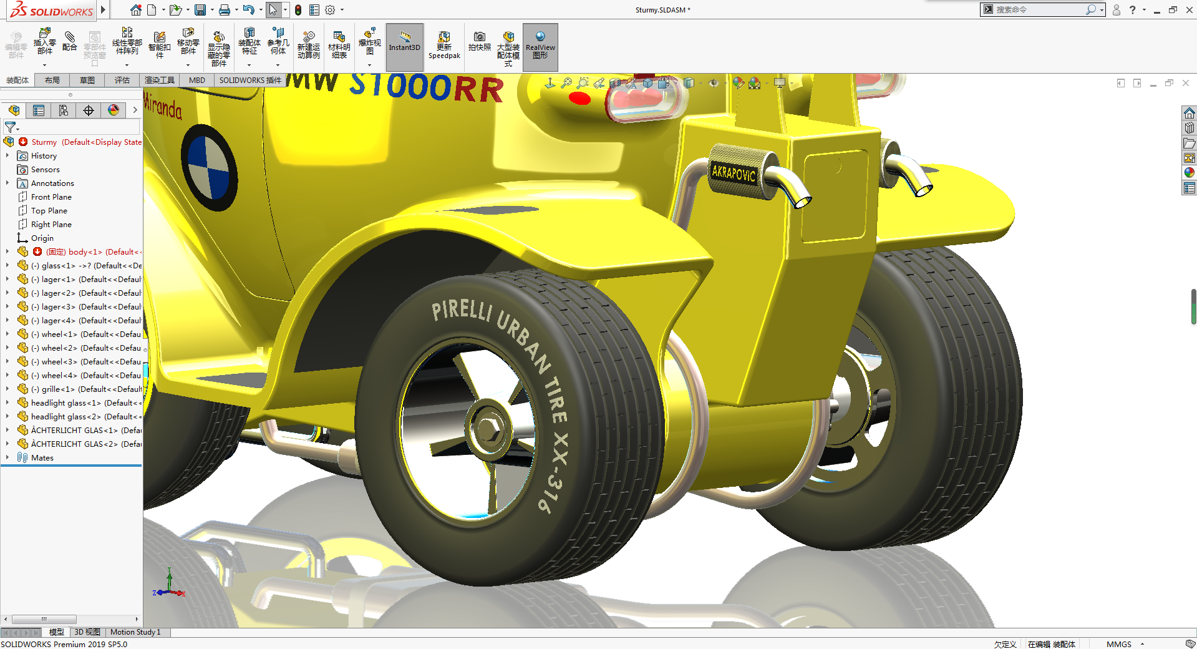This screenshot has height=649, width=1197.
Task: Click 移动零部件 (Move Component) tool
Action: point(188,42)
